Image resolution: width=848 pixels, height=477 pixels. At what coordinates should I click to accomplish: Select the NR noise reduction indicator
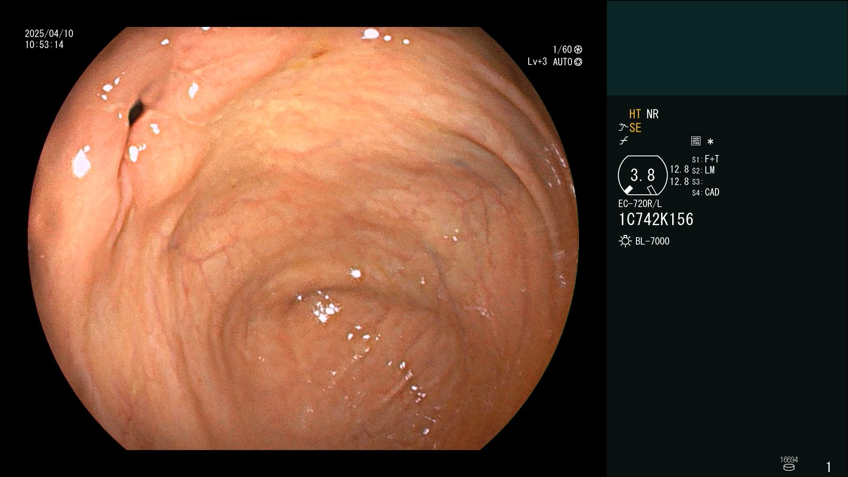(x=652, y=114)
